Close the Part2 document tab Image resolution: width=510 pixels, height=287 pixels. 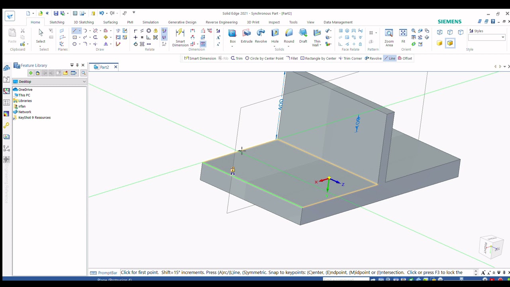[116, 67]
